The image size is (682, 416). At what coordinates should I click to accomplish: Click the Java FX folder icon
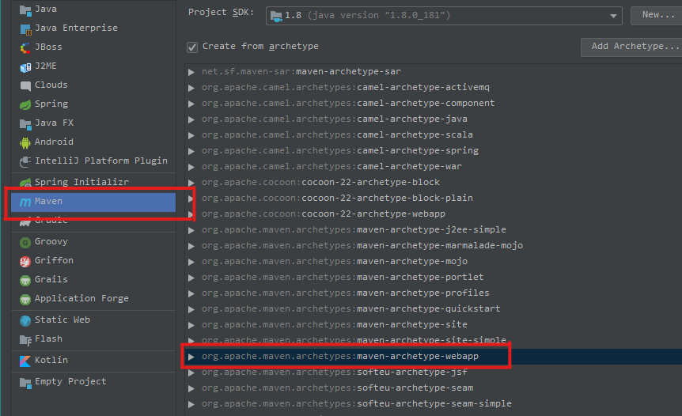click(25, 124)
